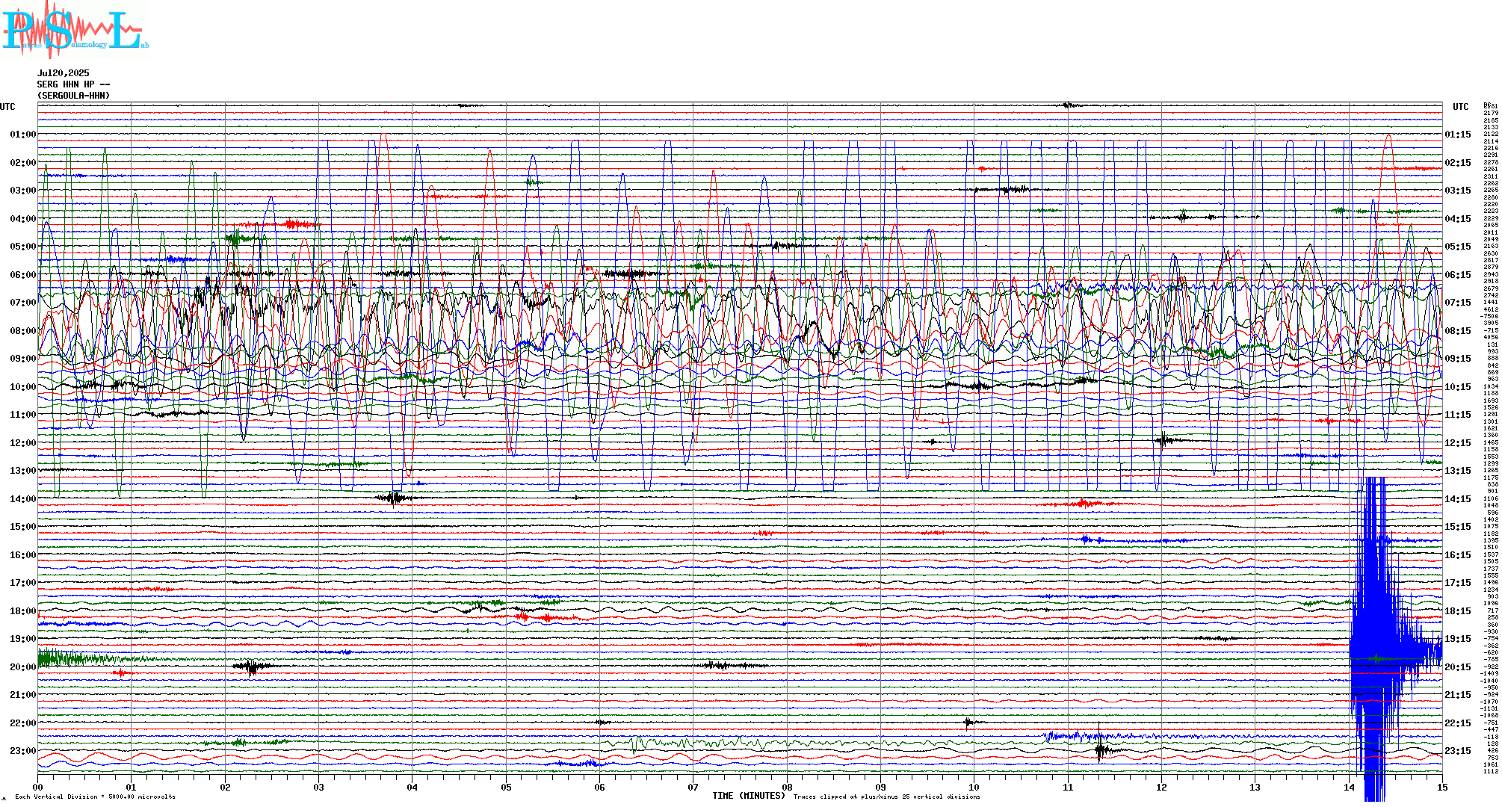
Task: Click the "23:15" end-time label
Action: [x=1458, y=751]
